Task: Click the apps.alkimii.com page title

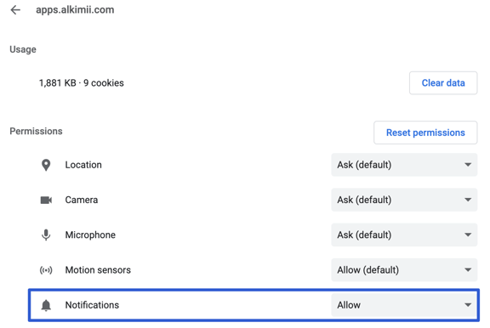Action: tap(75, 9)
